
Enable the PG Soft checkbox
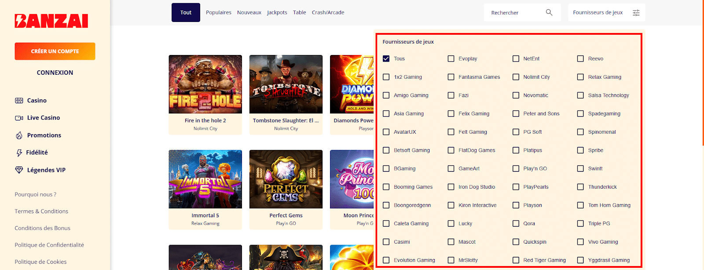coord(516,132)
